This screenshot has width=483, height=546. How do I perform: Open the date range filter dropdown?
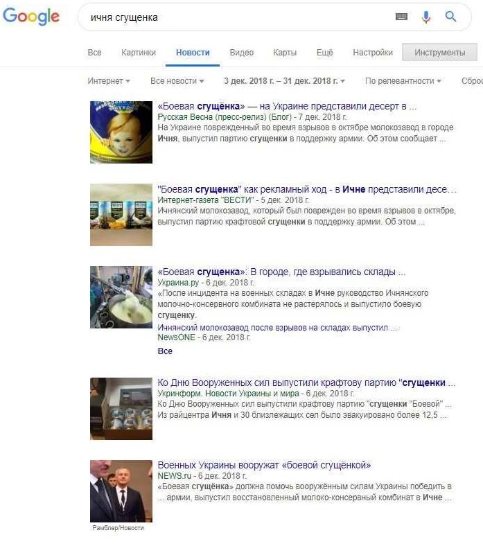[284, 81]
